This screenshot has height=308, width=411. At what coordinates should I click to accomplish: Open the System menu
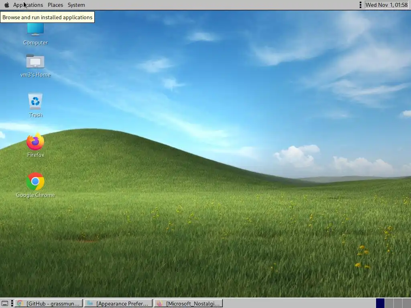(76, 5)
